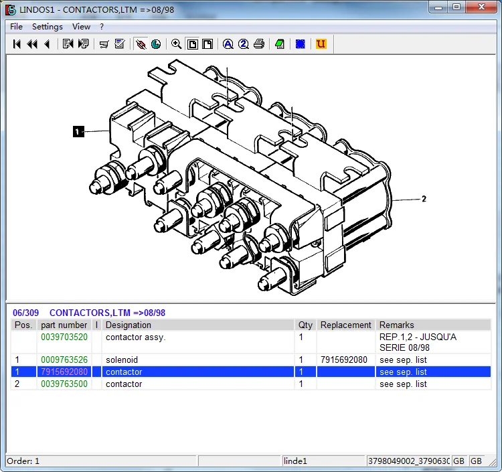
Task: Click the second page-view icon
Action: [x=207, y=44]
